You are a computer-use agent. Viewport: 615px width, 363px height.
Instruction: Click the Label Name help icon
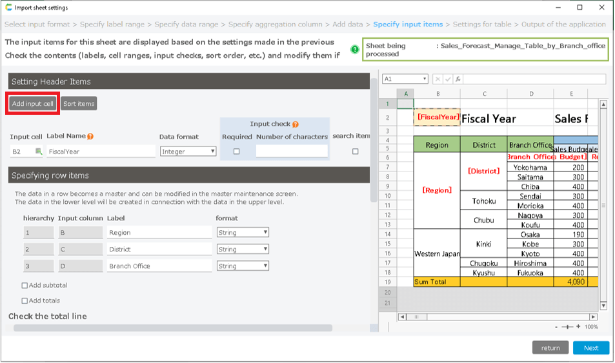coord(90,137)
